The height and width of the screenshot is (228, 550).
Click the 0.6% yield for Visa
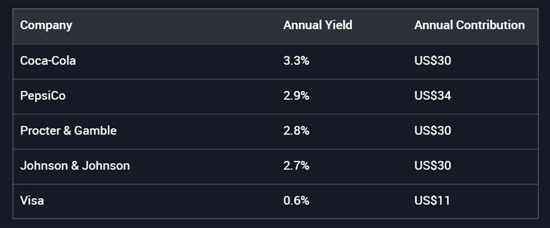296,201
